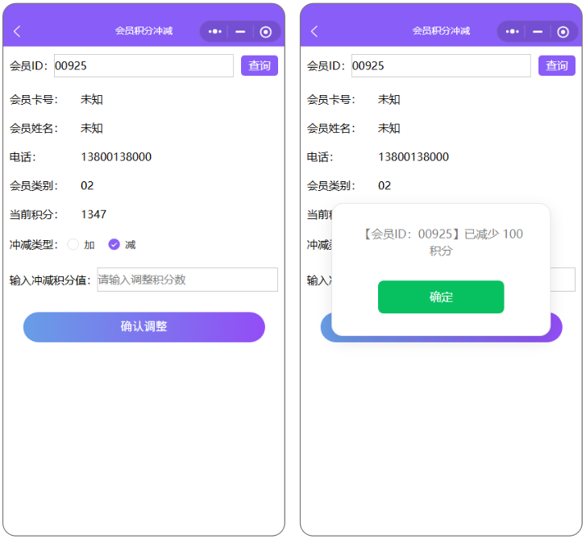Click the 会员积分冲减 title in the left header
This screenshot has height=539, width=586.
point(143,31)
